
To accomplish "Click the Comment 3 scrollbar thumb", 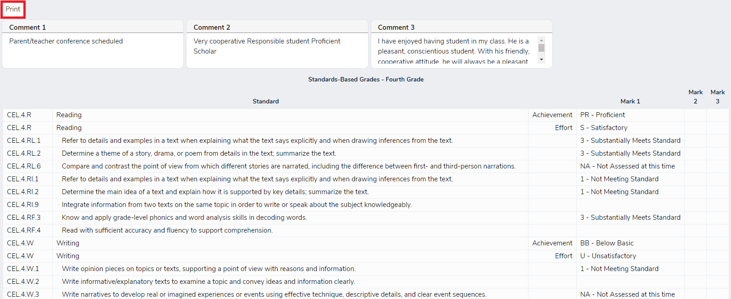I will point(541,48).
